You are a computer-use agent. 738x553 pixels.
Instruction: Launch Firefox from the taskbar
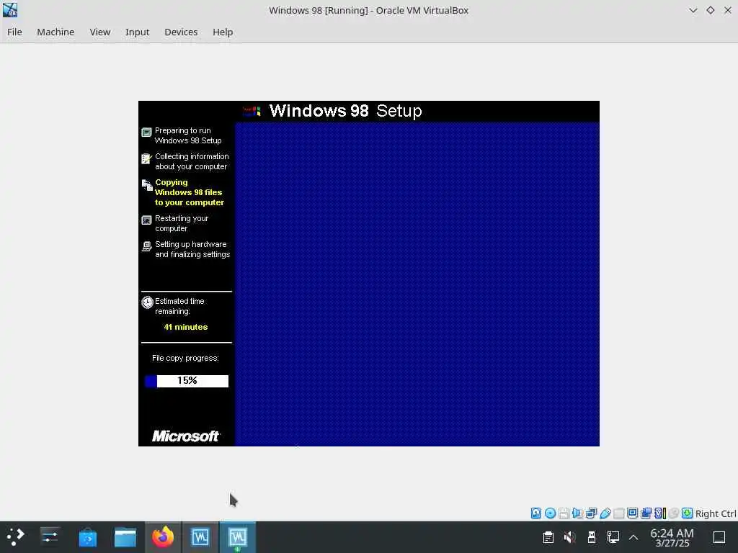[x=163, y=536]
